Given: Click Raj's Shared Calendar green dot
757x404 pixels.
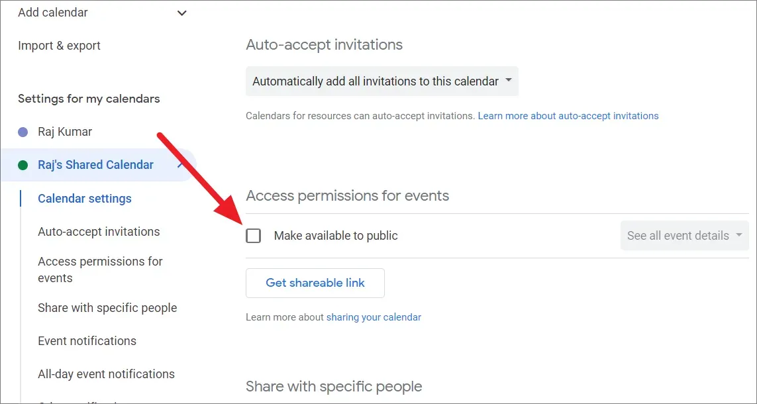Looking at the screenshot, I should [23, 165].
